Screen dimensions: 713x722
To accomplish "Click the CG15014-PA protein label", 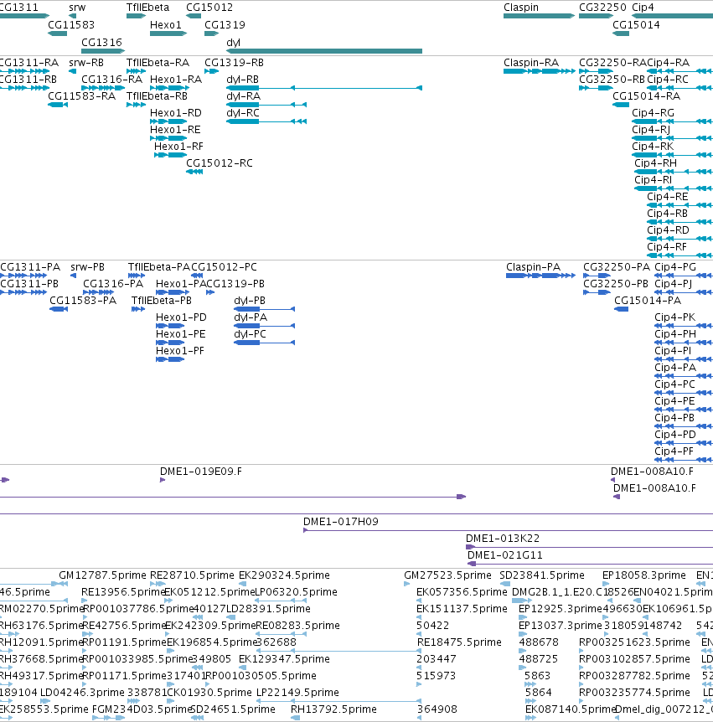I will click(648, 301).
